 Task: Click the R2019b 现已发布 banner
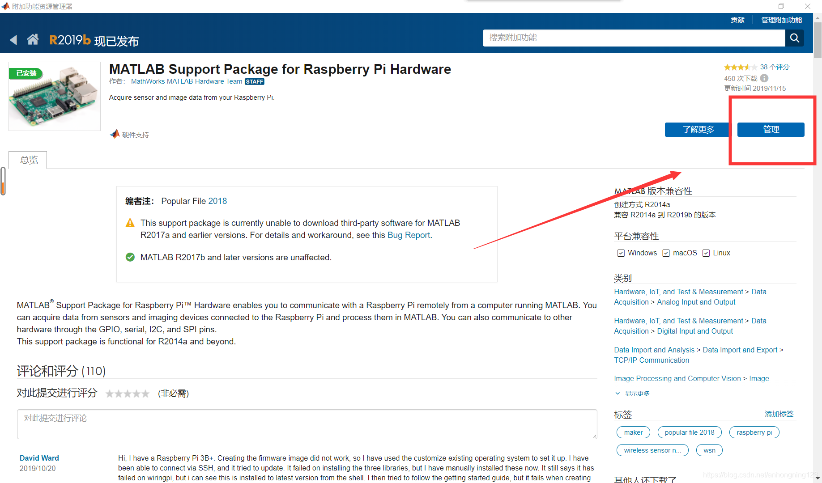[94, 40]
